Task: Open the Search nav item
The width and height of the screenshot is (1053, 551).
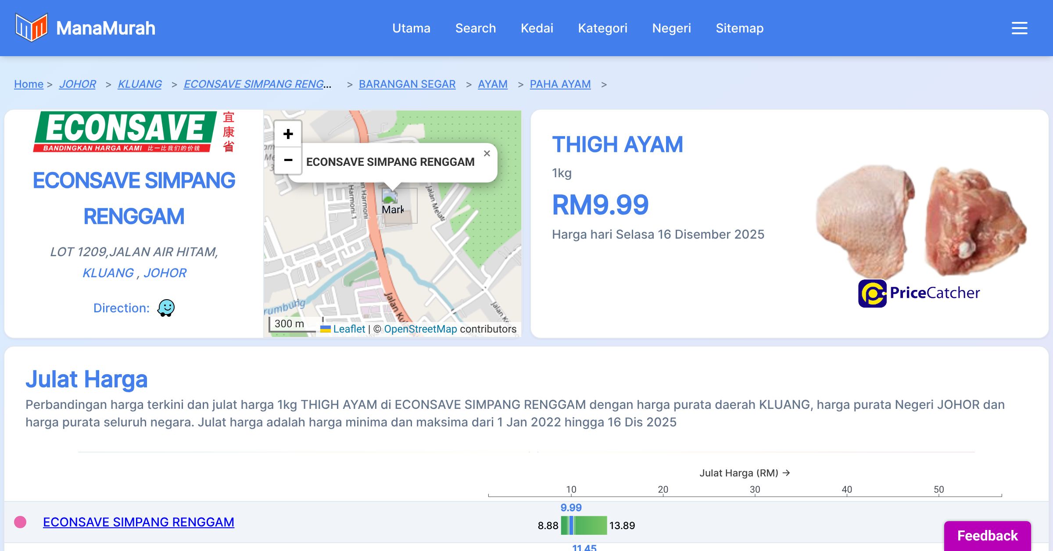Action: pyautogui.click(x=475, y=28)
